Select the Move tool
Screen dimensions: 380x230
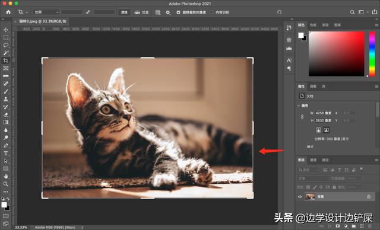(x=6, y=30)
